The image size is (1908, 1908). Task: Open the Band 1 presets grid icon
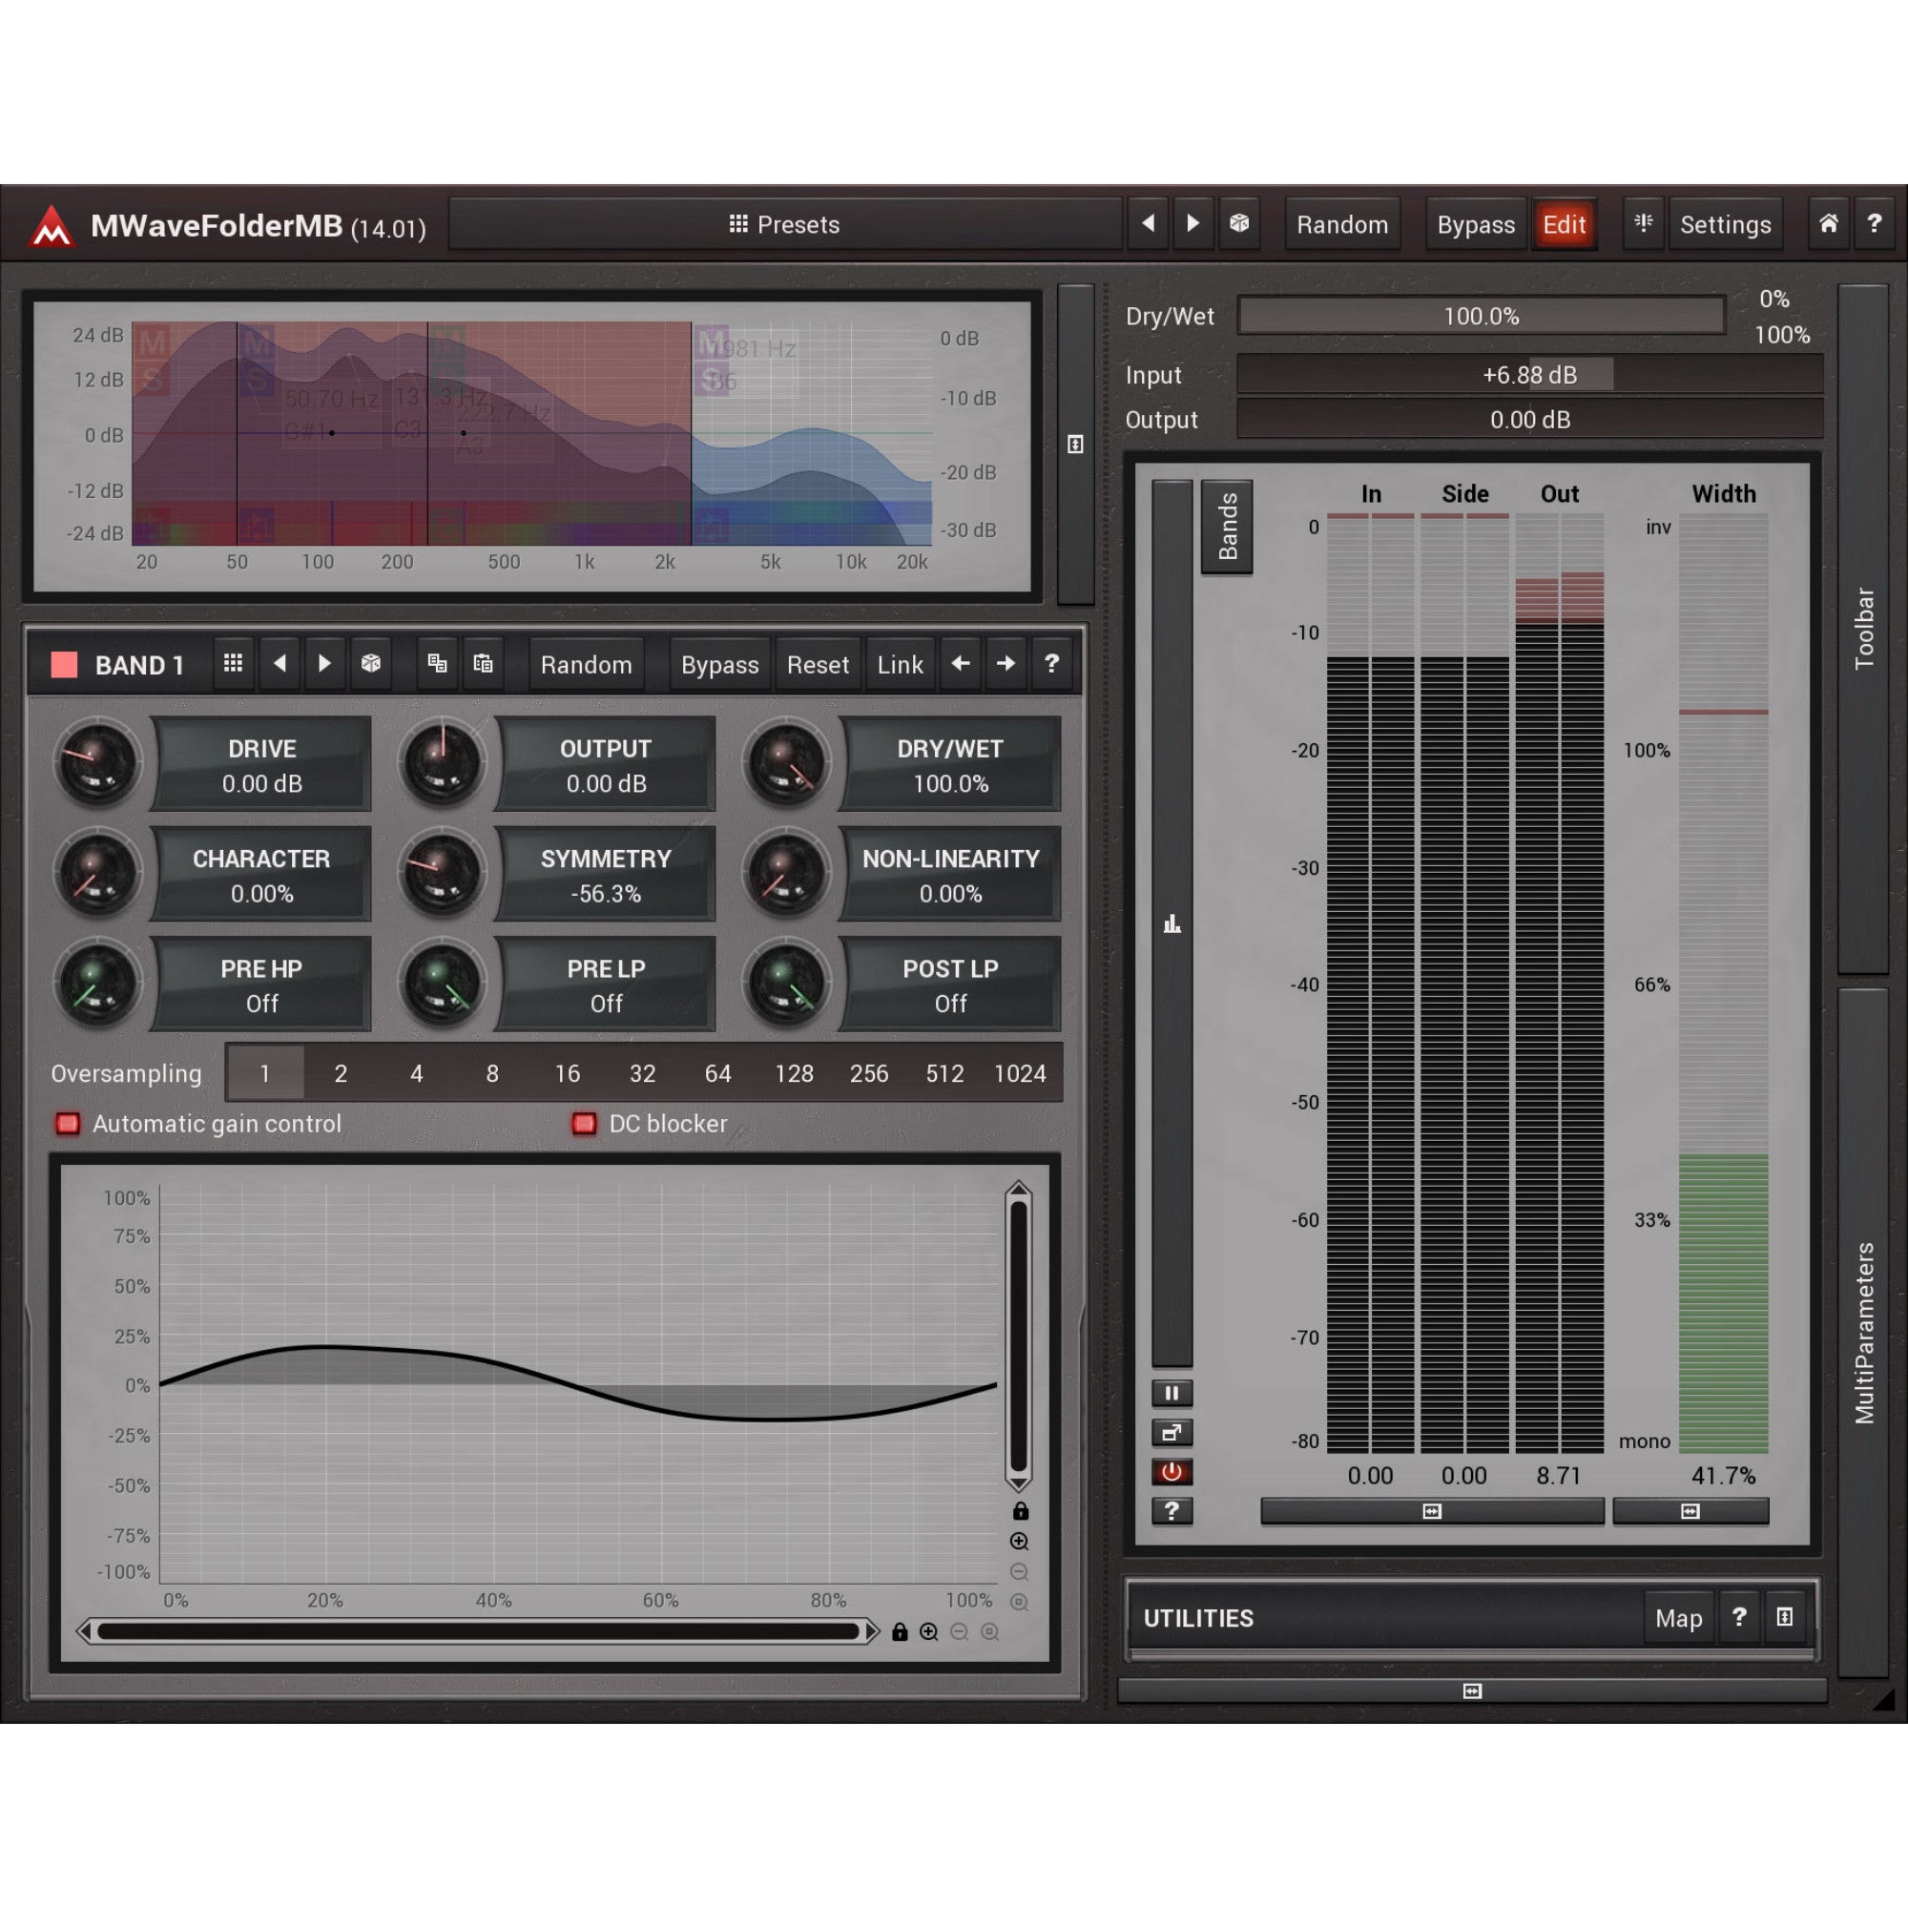[x=233, y=664]
